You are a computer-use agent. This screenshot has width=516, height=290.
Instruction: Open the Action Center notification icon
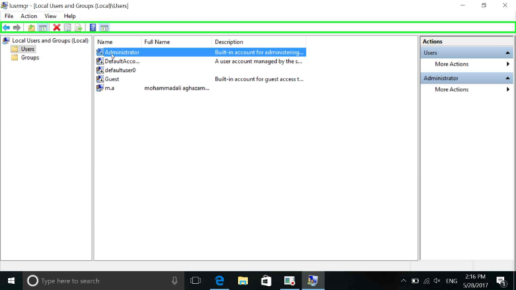tap(501, 281)
